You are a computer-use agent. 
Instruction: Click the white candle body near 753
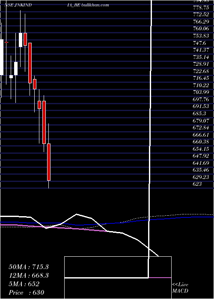click(21, 40)
